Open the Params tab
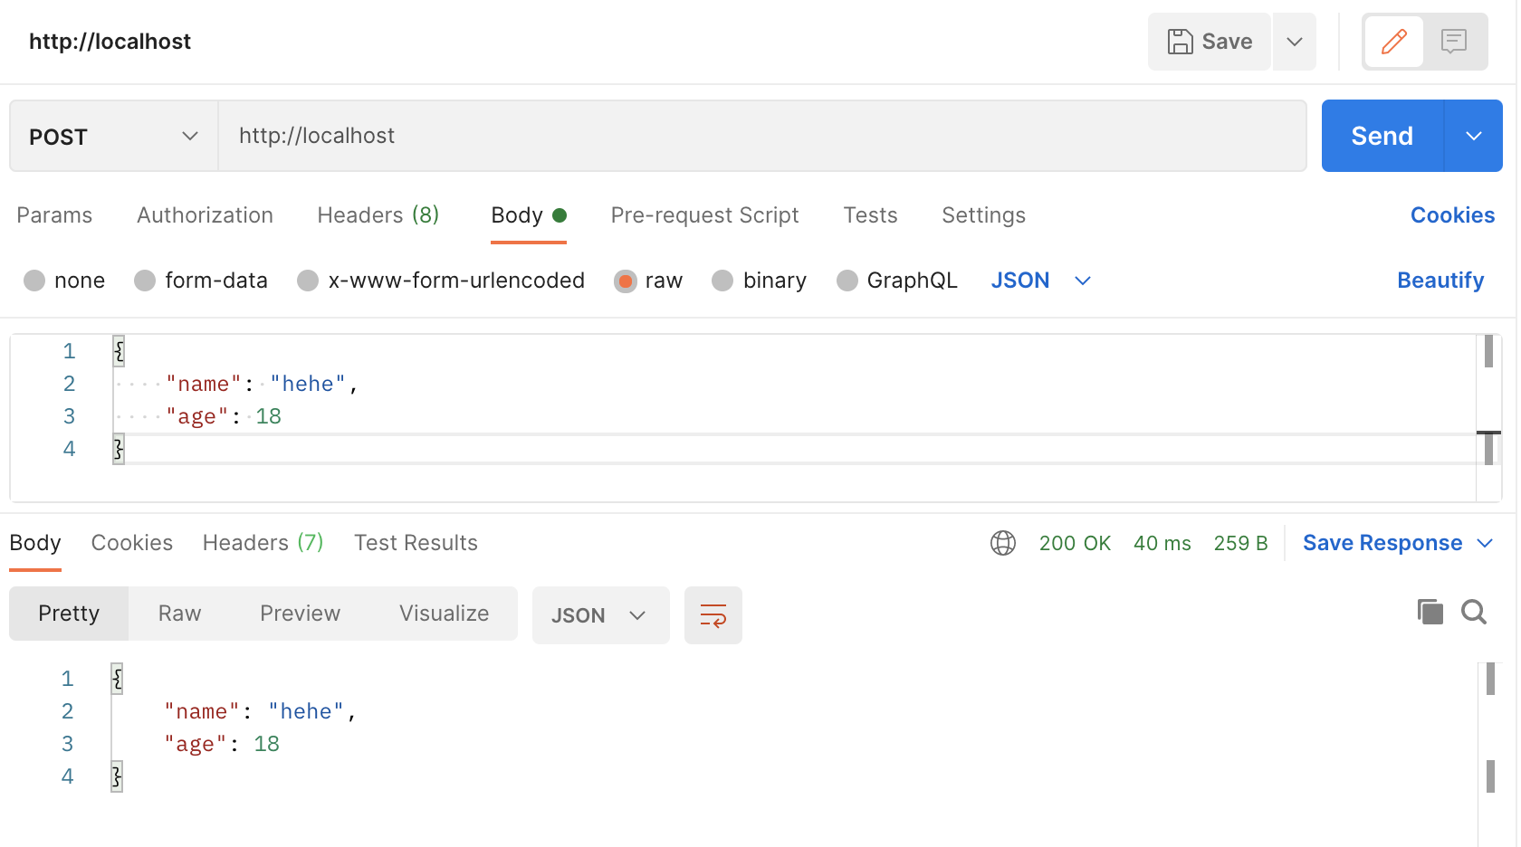Image resolution: width=1521 pixels, height=847 pixels. pos(54,215)
